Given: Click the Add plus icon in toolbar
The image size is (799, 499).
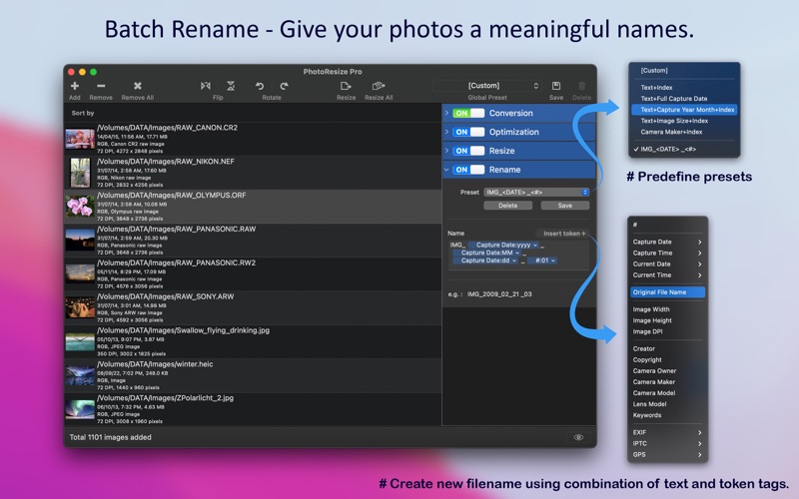Looking at the screenshot, I should point(74,86).
